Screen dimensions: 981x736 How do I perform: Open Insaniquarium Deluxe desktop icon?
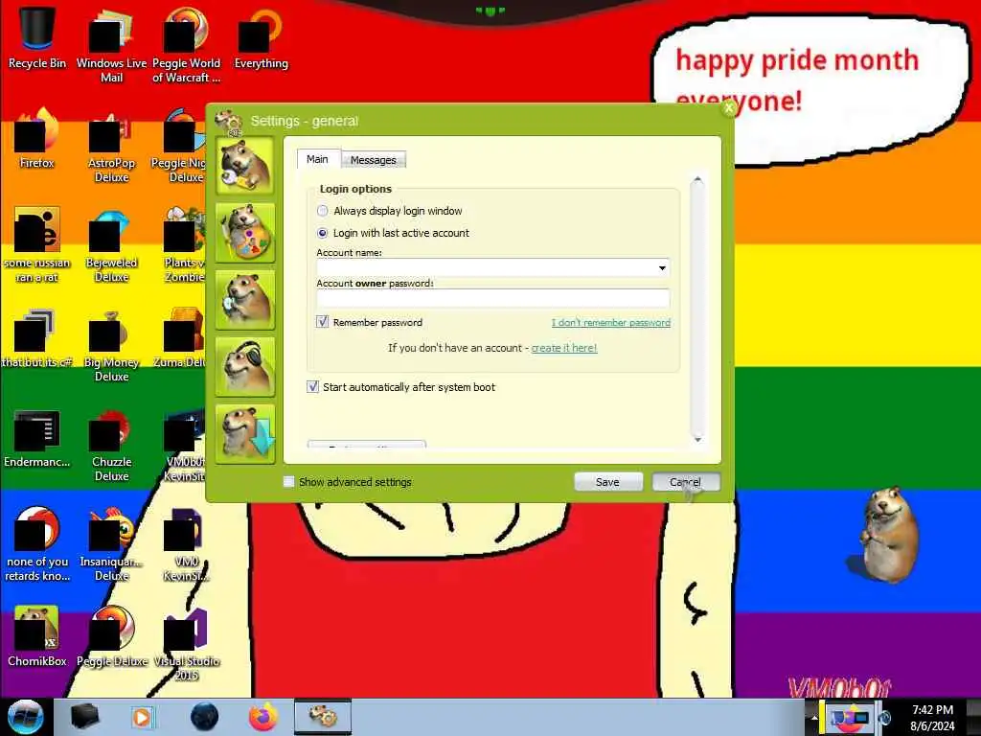(111, 543)
